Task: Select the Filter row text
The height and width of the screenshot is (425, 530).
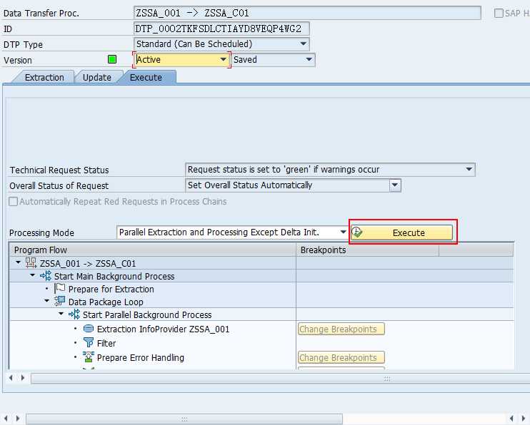Action: [106, 343]
